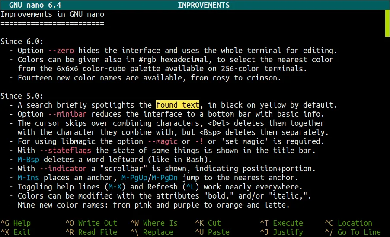Click the ^K Cut shortcut
This screenshot has height=237, width=390.
coord(208,223)
